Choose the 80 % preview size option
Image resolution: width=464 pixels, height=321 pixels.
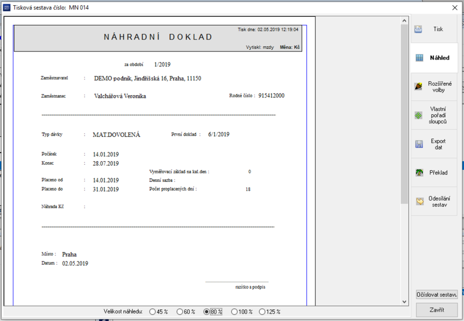point(213,312)
